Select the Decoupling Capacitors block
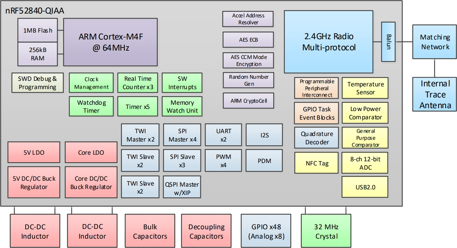The height and width of the screenshot is (248, 457). [206, 231]
